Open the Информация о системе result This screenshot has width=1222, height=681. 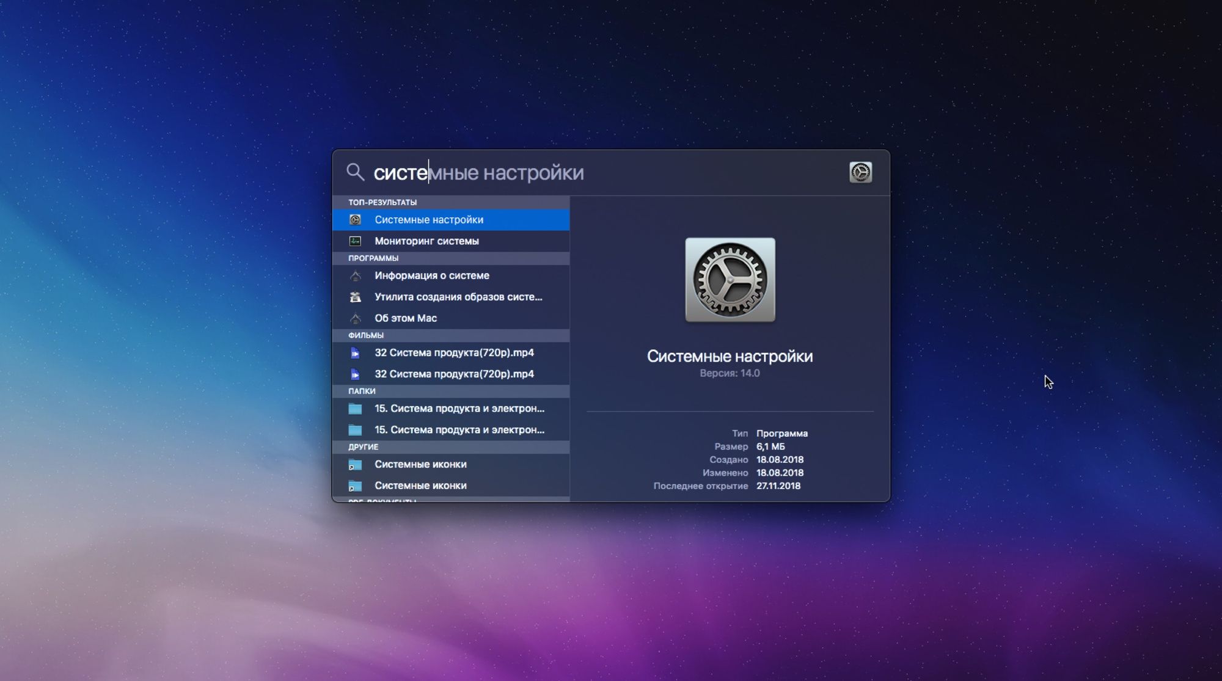pyautogui.click(x=451, y=275)
